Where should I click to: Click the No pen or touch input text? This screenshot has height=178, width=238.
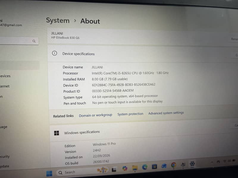127,102
